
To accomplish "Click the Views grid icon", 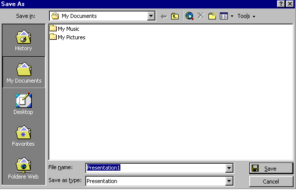I will 224,16.
